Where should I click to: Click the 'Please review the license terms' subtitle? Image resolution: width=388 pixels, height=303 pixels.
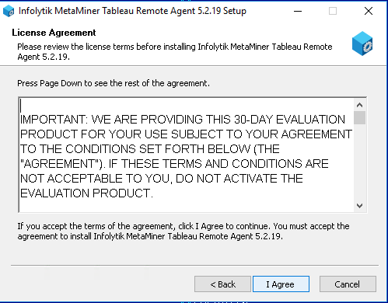(175, 51)
